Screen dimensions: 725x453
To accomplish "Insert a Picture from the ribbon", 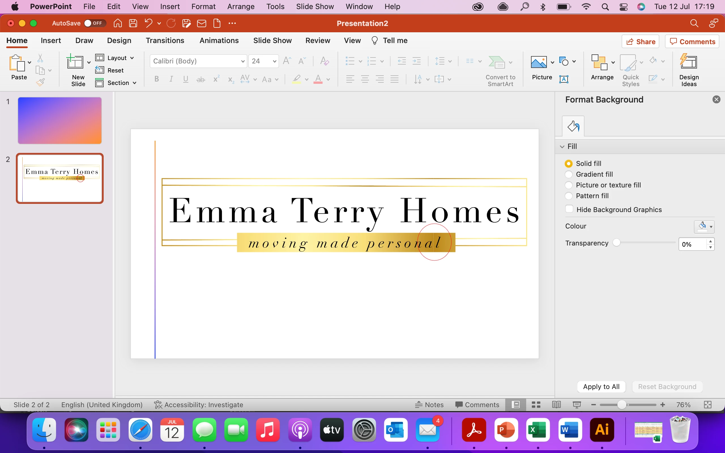I will (x=538, y=62).
